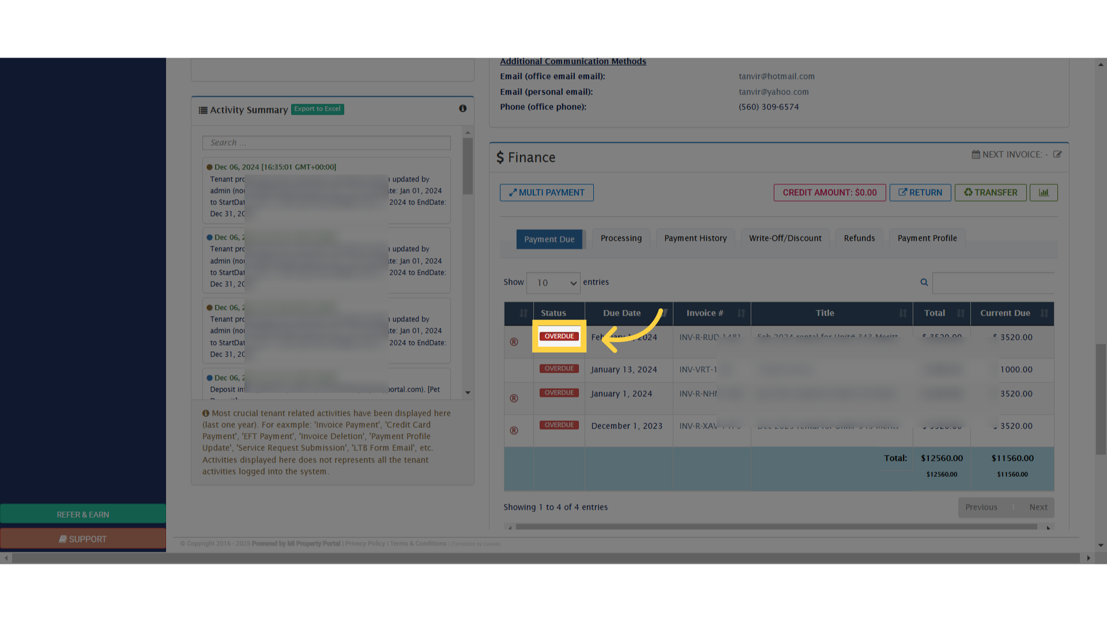Image resolution: width=1107 pixels, height=622 pixels.
Task: Open the Write-Off/Discount tab
Action: tap(785, 238)
